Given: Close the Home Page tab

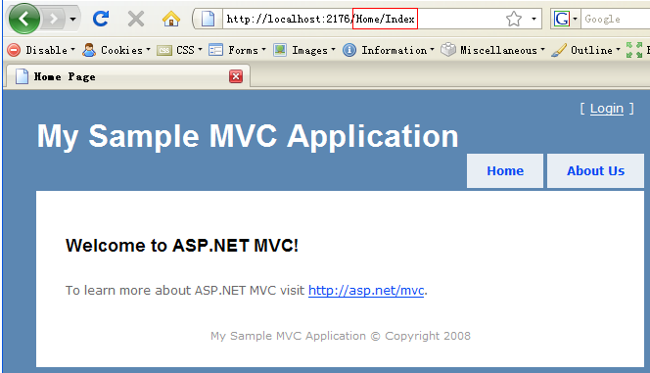Looking at the screenshot, I should click(x=236, y=76).
